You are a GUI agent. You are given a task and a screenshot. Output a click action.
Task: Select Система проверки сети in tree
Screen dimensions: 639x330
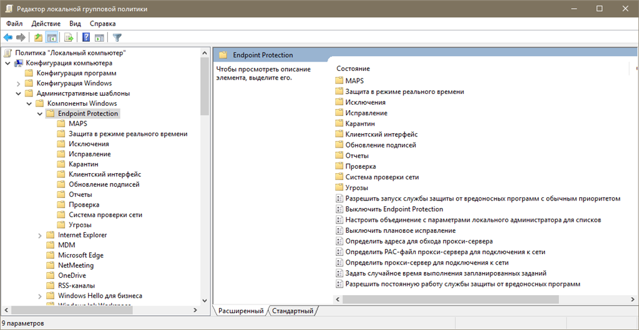[105, 215]
